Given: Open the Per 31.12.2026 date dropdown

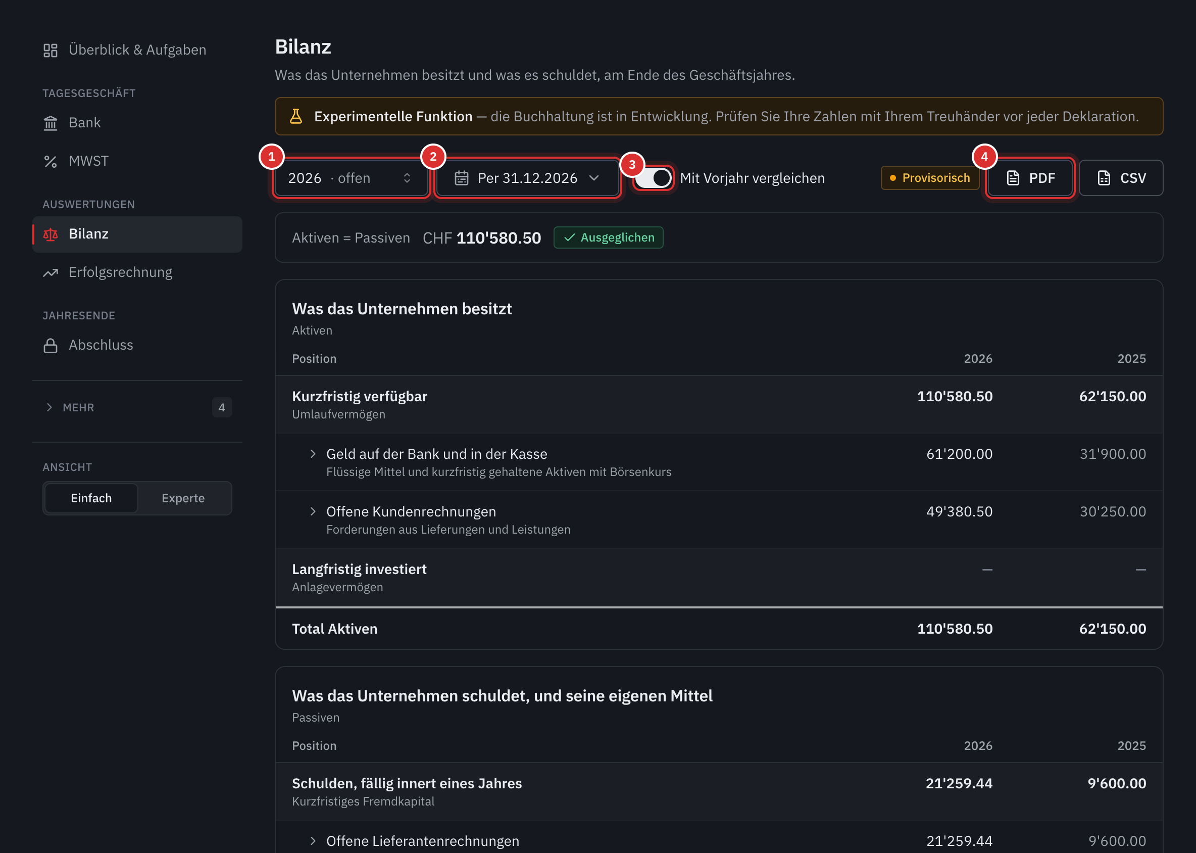Looking at the screenshot, I should tap(527, 178).
